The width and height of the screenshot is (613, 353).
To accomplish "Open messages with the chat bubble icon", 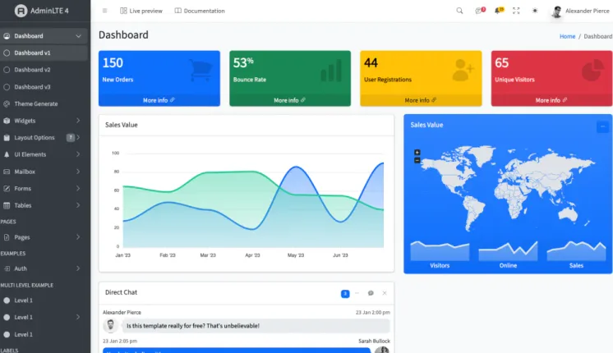I will [x=479, y=11].
